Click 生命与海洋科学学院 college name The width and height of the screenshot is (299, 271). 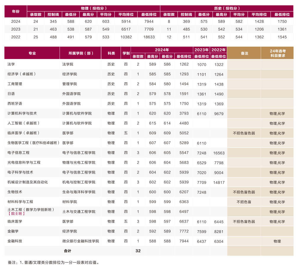[x=79, y=192]
